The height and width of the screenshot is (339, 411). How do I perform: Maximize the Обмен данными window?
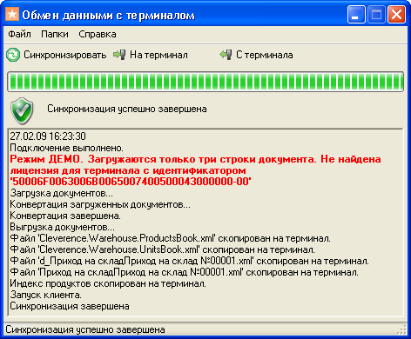click(x=376, y=15)
